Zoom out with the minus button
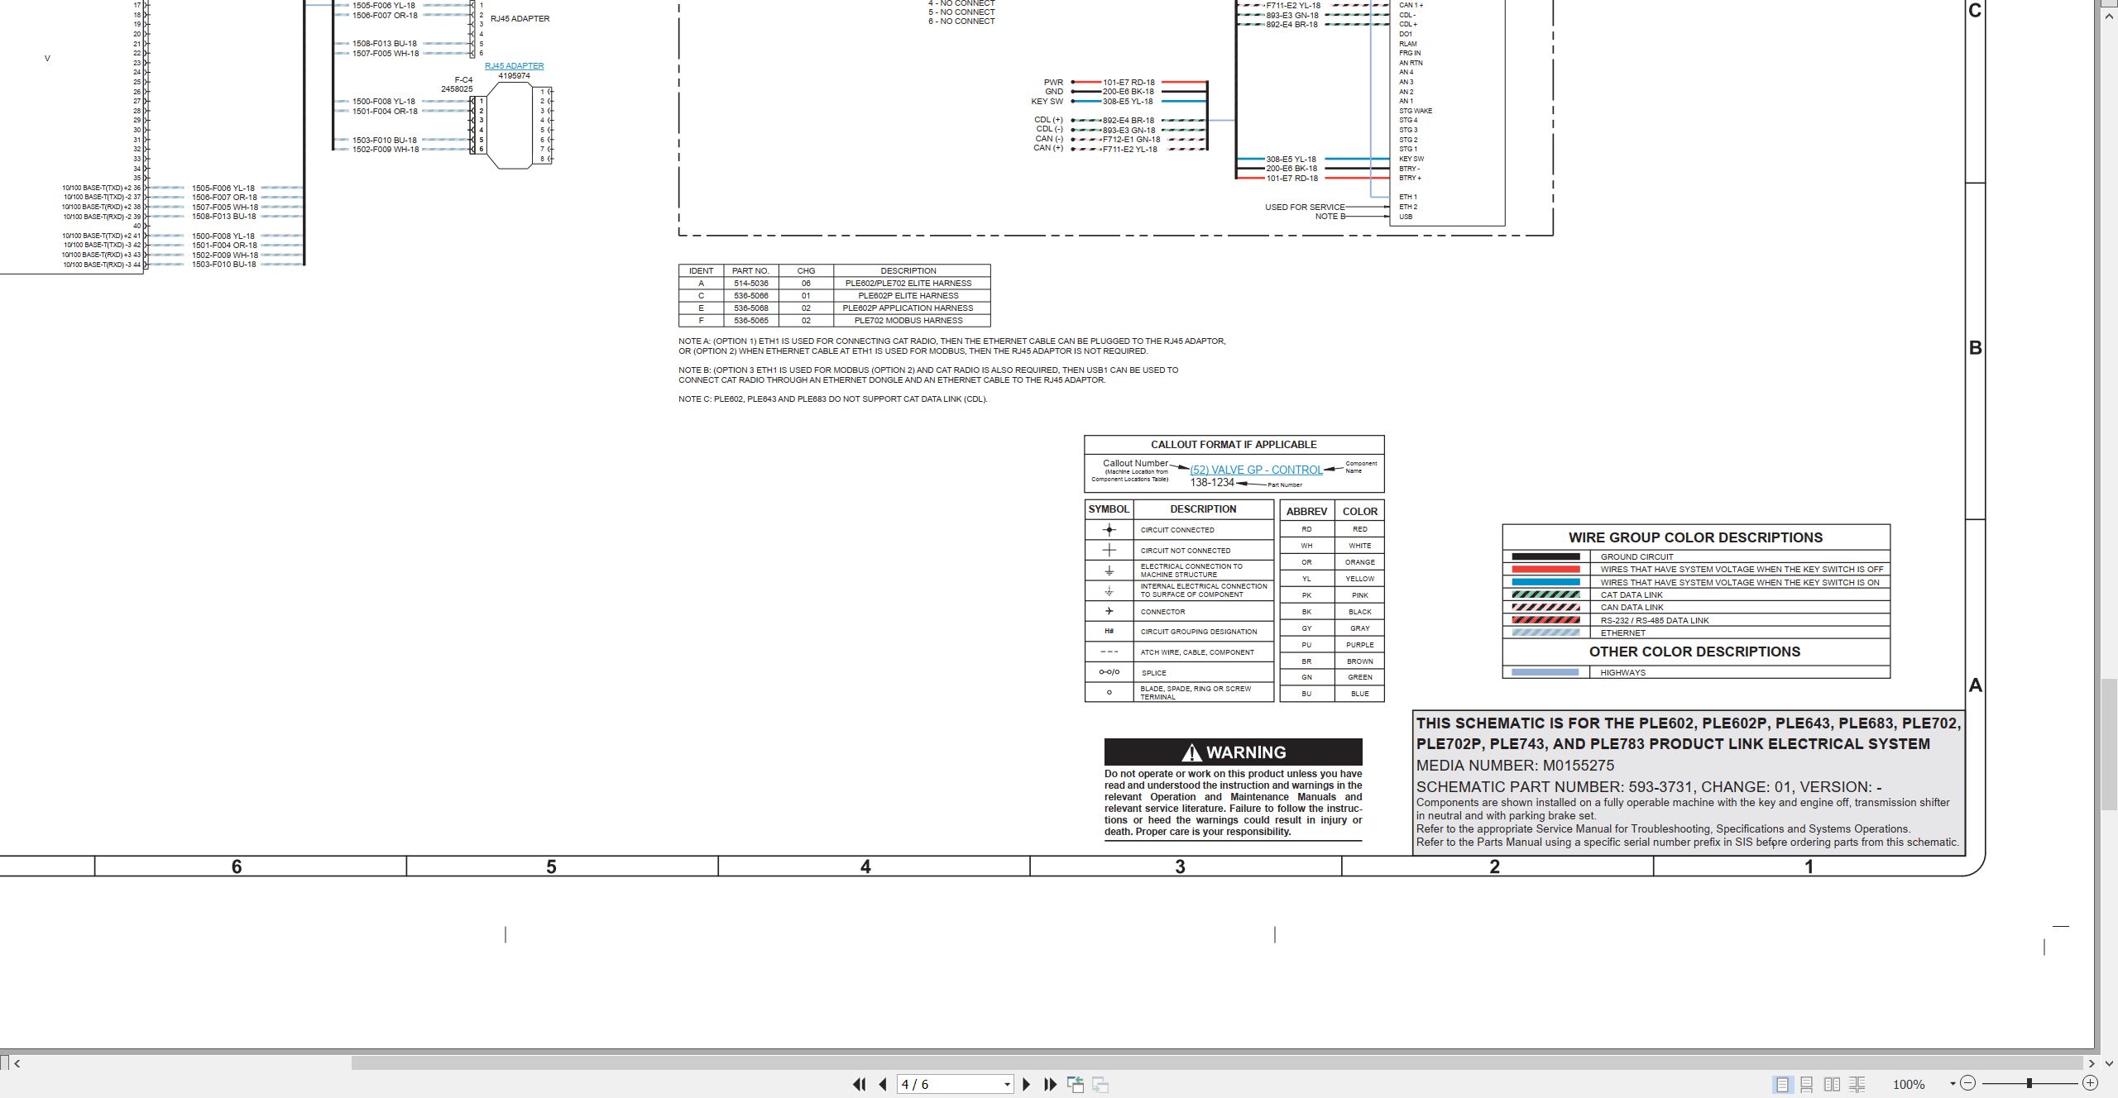Screen dimensions: 2118x1098 (1968, 1083)
